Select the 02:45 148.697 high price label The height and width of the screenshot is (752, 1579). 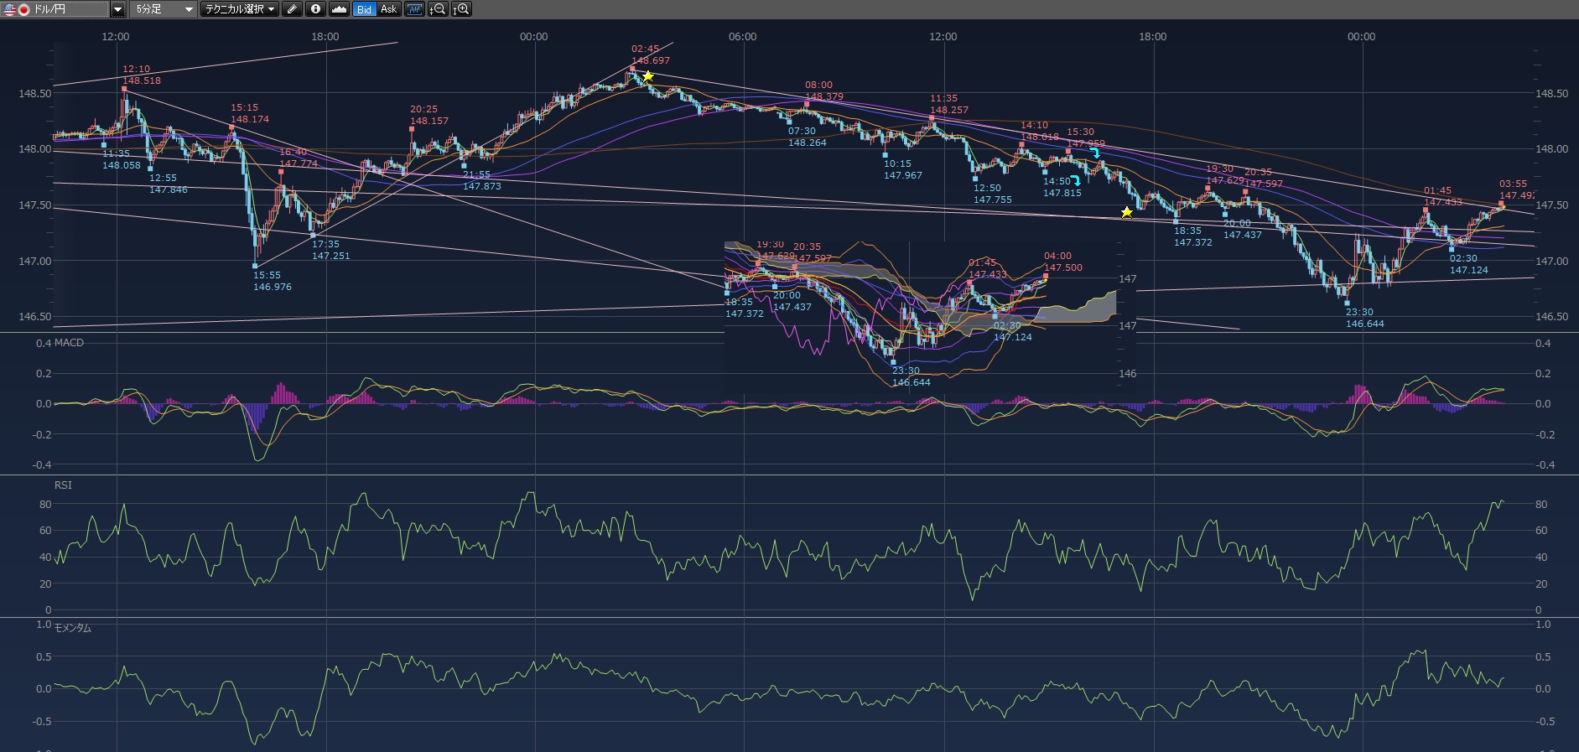pyautogui.click(x=650, y=55)
